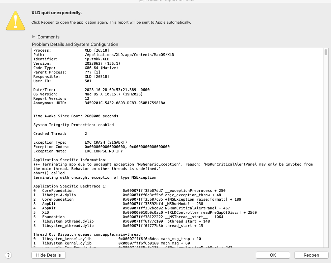Click 'Time Awake Since Boot: 2600000 seconds'
The image size is (331, 263).
(76, 116)
